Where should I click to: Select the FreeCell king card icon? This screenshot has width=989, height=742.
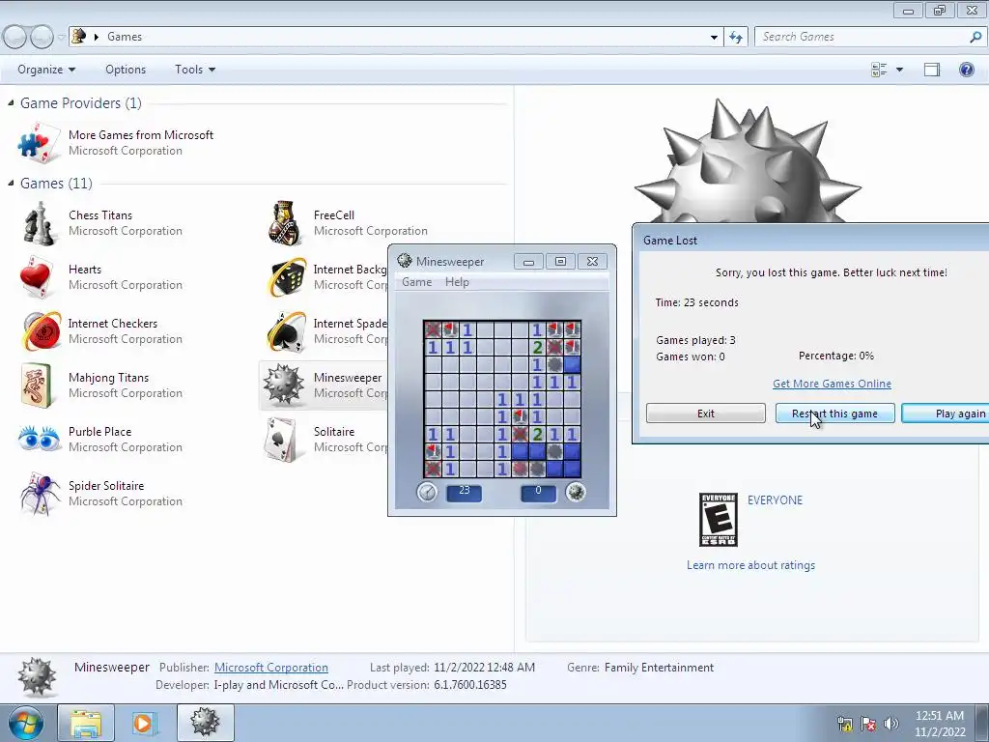click(x=285, y=223)
